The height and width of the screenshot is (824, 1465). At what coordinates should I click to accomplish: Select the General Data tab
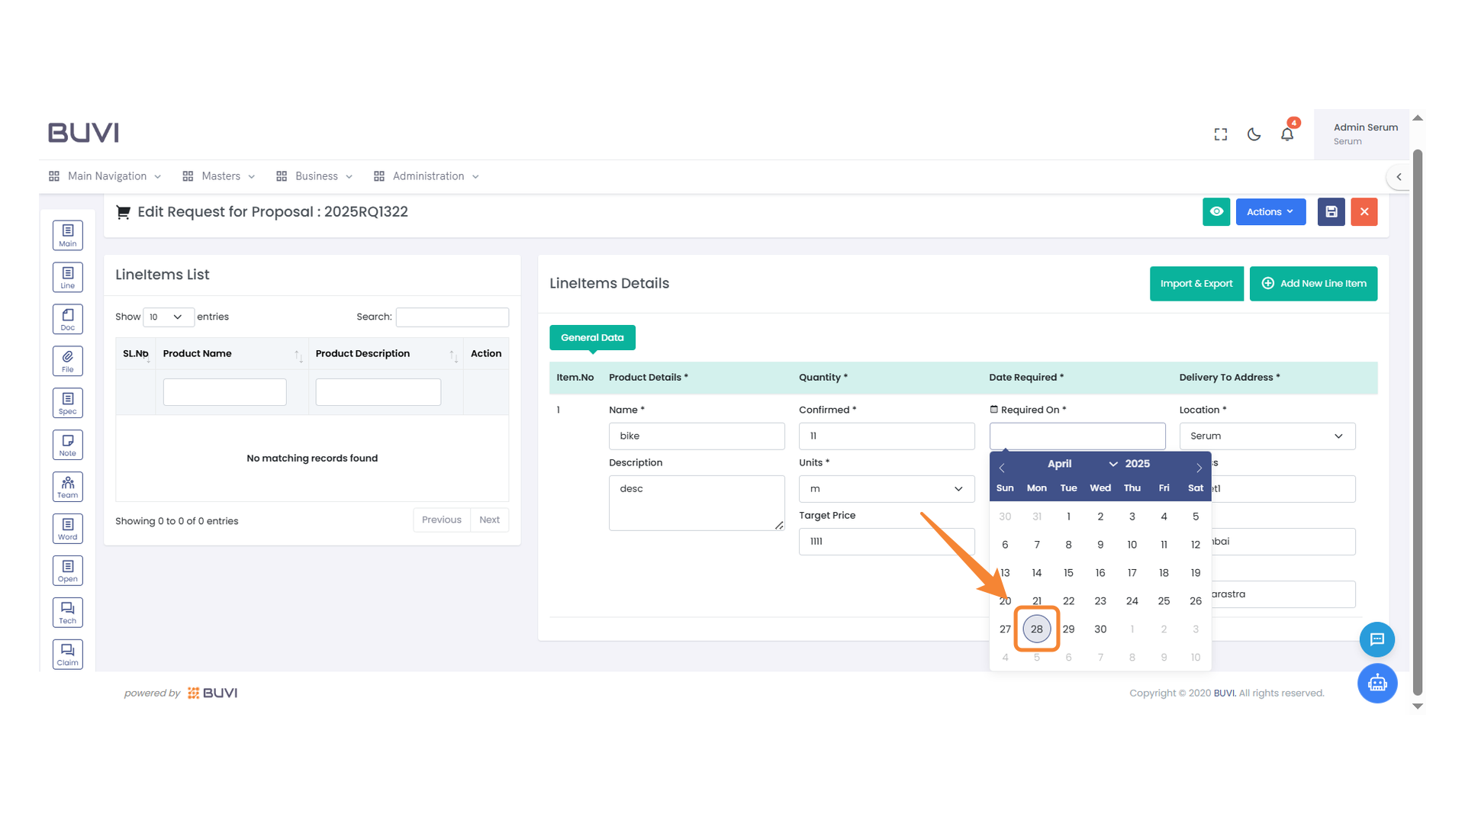point(592,337)
